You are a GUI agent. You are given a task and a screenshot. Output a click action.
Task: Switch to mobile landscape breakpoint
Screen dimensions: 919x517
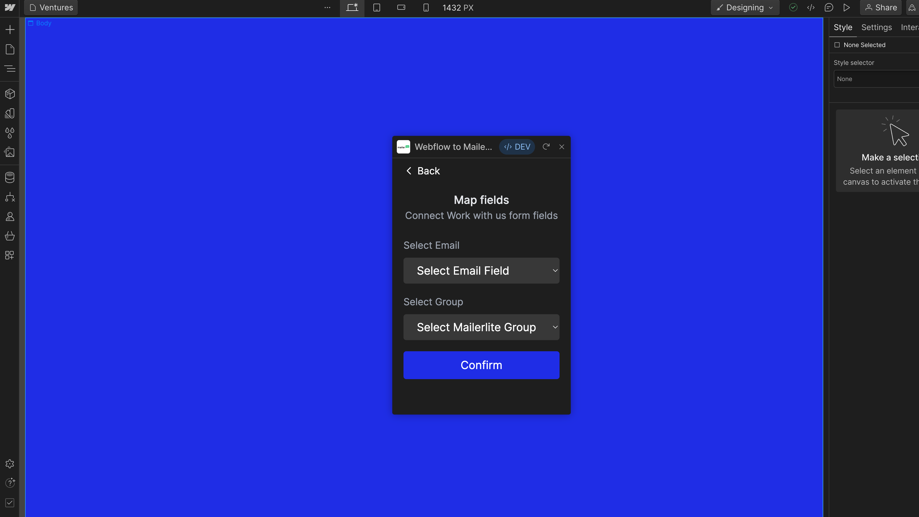coord(401,7)
